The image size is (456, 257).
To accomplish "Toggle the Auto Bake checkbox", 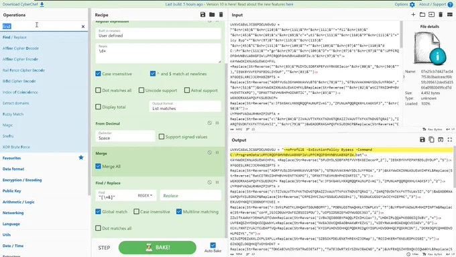I will (x=213, y=245).
